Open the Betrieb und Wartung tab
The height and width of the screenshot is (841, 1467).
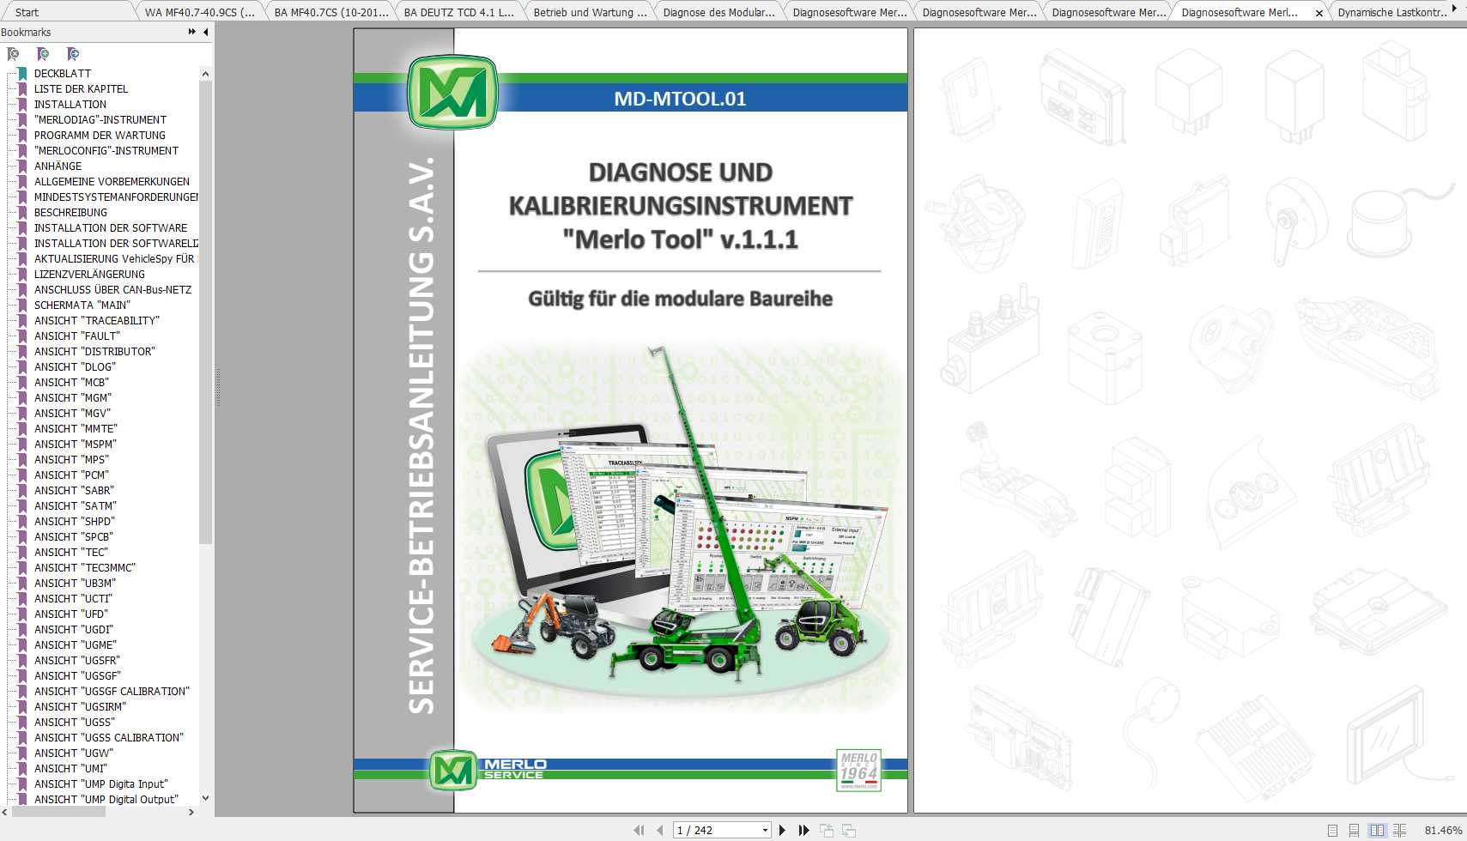591,12
